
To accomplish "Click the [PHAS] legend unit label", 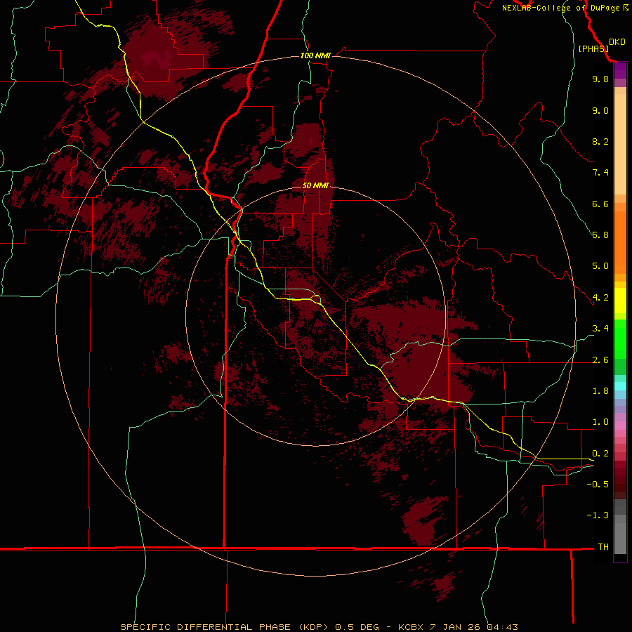I will pos(593,48).
